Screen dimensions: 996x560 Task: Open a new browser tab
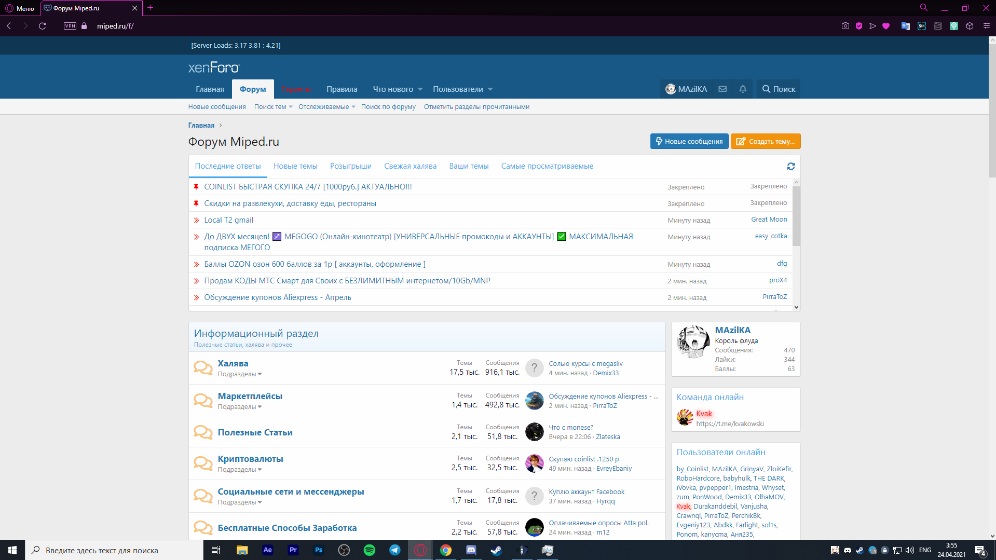coord(151,8)
